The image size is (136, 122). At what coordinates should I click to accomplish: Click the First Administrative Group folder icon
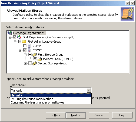pos(24,42)
